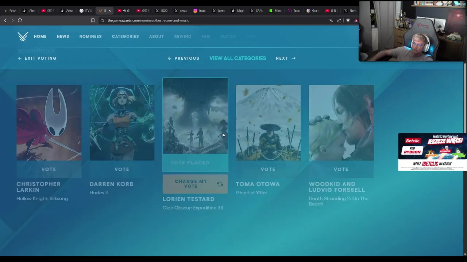Go to the NEXT category
Screen dimensions: 467x262
[x=286, y=58]
